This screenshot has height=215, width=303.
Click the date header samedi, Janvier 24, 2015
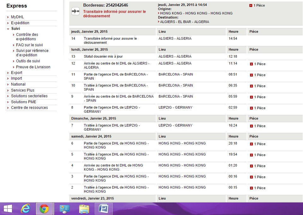point(91,136)
